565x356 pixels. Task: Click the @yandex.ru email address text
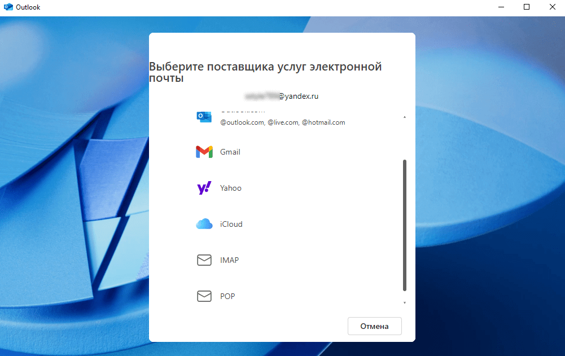(281, 96)
